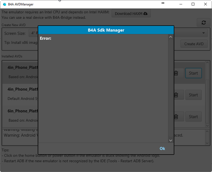Click the error dialog's scroll up arrow
Screen dimensions: 212x172
click(x=171, y=37)
